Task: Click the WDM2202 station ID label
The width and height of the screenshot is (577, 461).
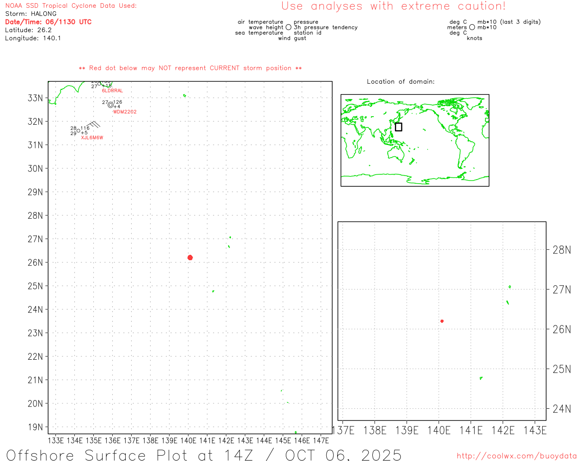Action: [x=125, y=112]
